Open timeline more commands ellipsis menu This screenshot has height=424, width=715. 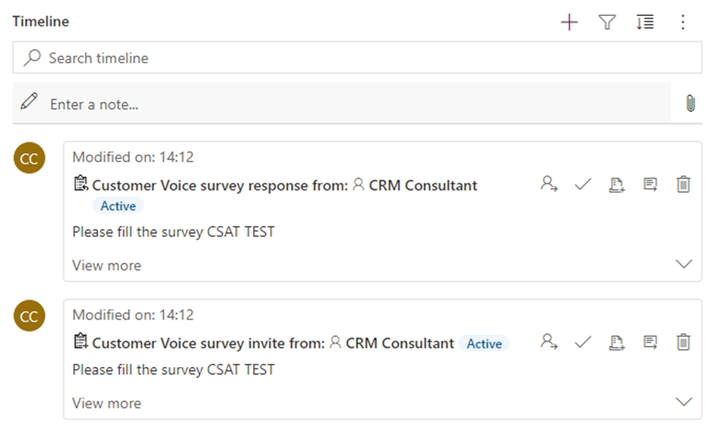click(x=683, y=22)
